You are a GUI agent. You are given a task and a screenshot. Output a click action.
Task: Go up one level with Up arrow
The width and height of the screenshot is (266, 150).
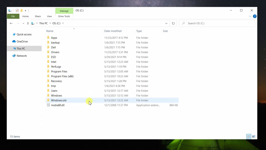click(x=28, y=23)
